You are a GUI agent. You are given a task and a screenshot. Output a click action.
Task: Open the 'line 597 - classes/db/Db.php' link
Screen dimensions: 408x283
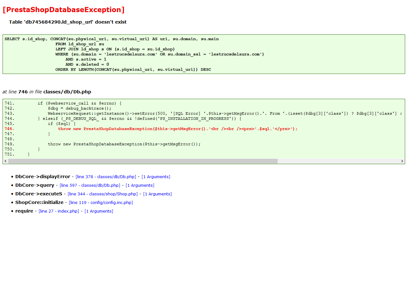pos(90,185)
